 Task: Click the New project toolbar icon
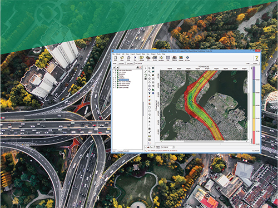[116, 58]
